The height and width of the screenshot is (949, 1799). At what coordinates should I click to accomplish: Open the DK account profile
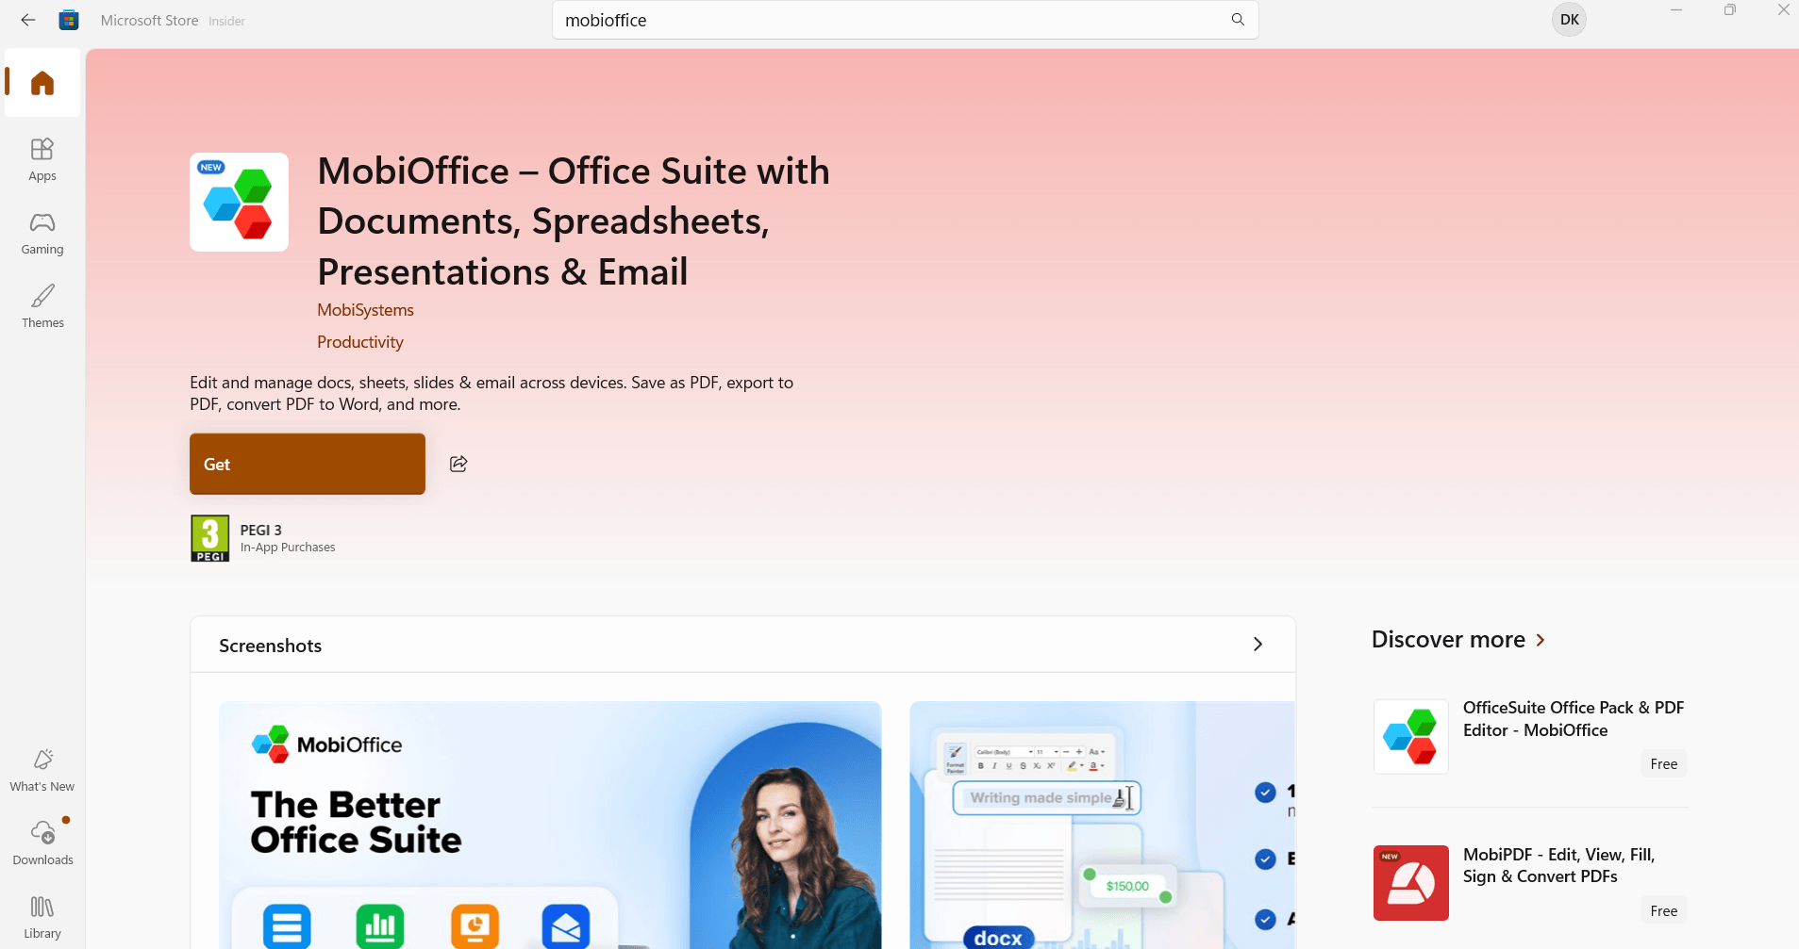pos(1570,20)
